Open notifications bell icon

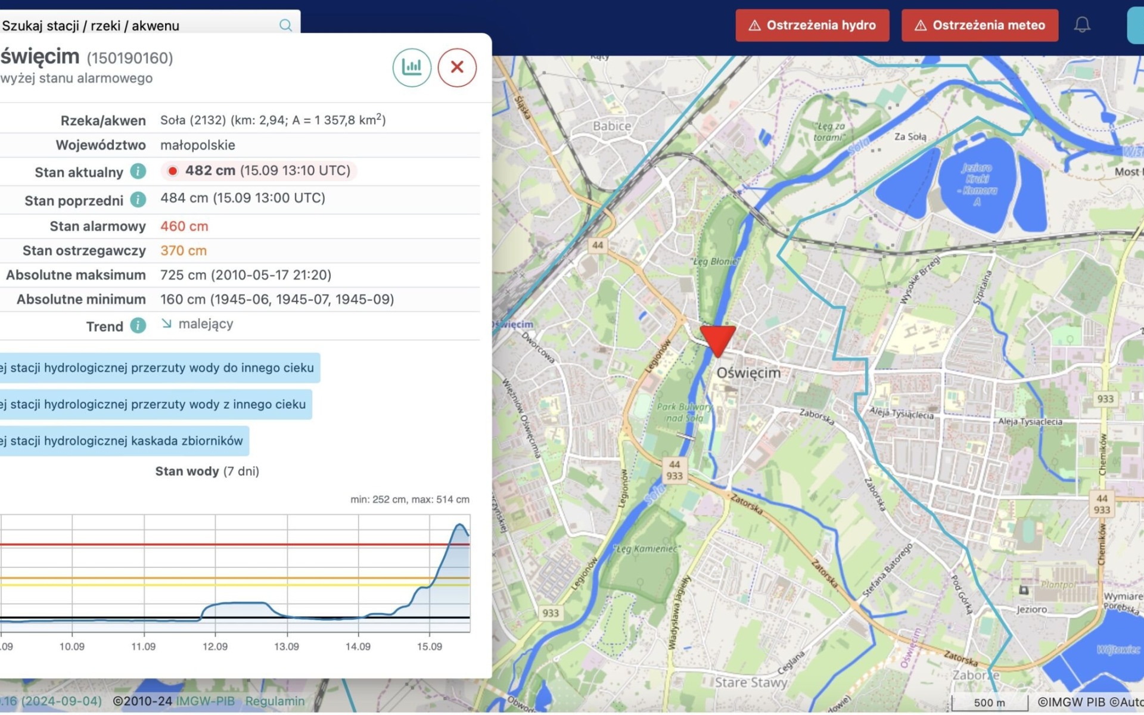point(1082,25)
